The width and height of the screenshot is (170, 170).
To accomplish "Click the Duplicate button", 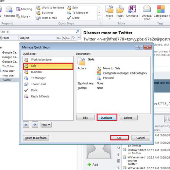I will coord(107,118).
